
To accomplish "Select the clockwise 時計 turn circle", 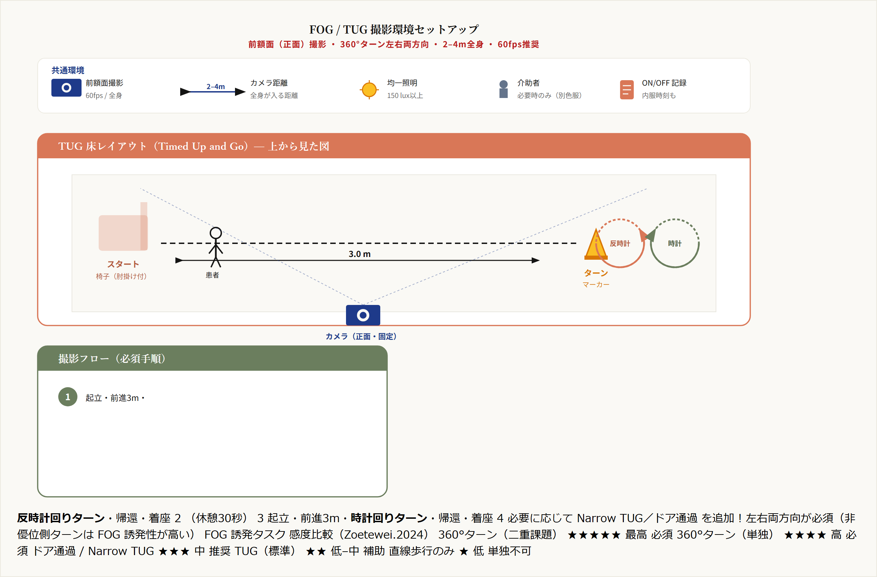I will (675, 244).
